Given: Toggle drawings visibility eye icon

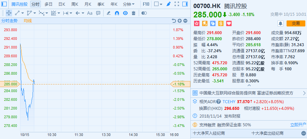Looking at the screenshot, I should click(125, 13).
